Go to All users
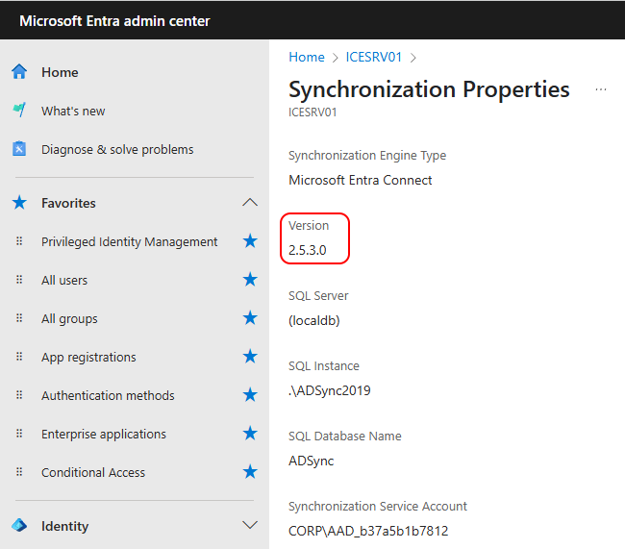 (x=64, y=281)
